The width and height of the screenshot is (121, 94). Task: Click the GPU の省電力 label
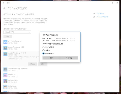click(x=47, y=38)
